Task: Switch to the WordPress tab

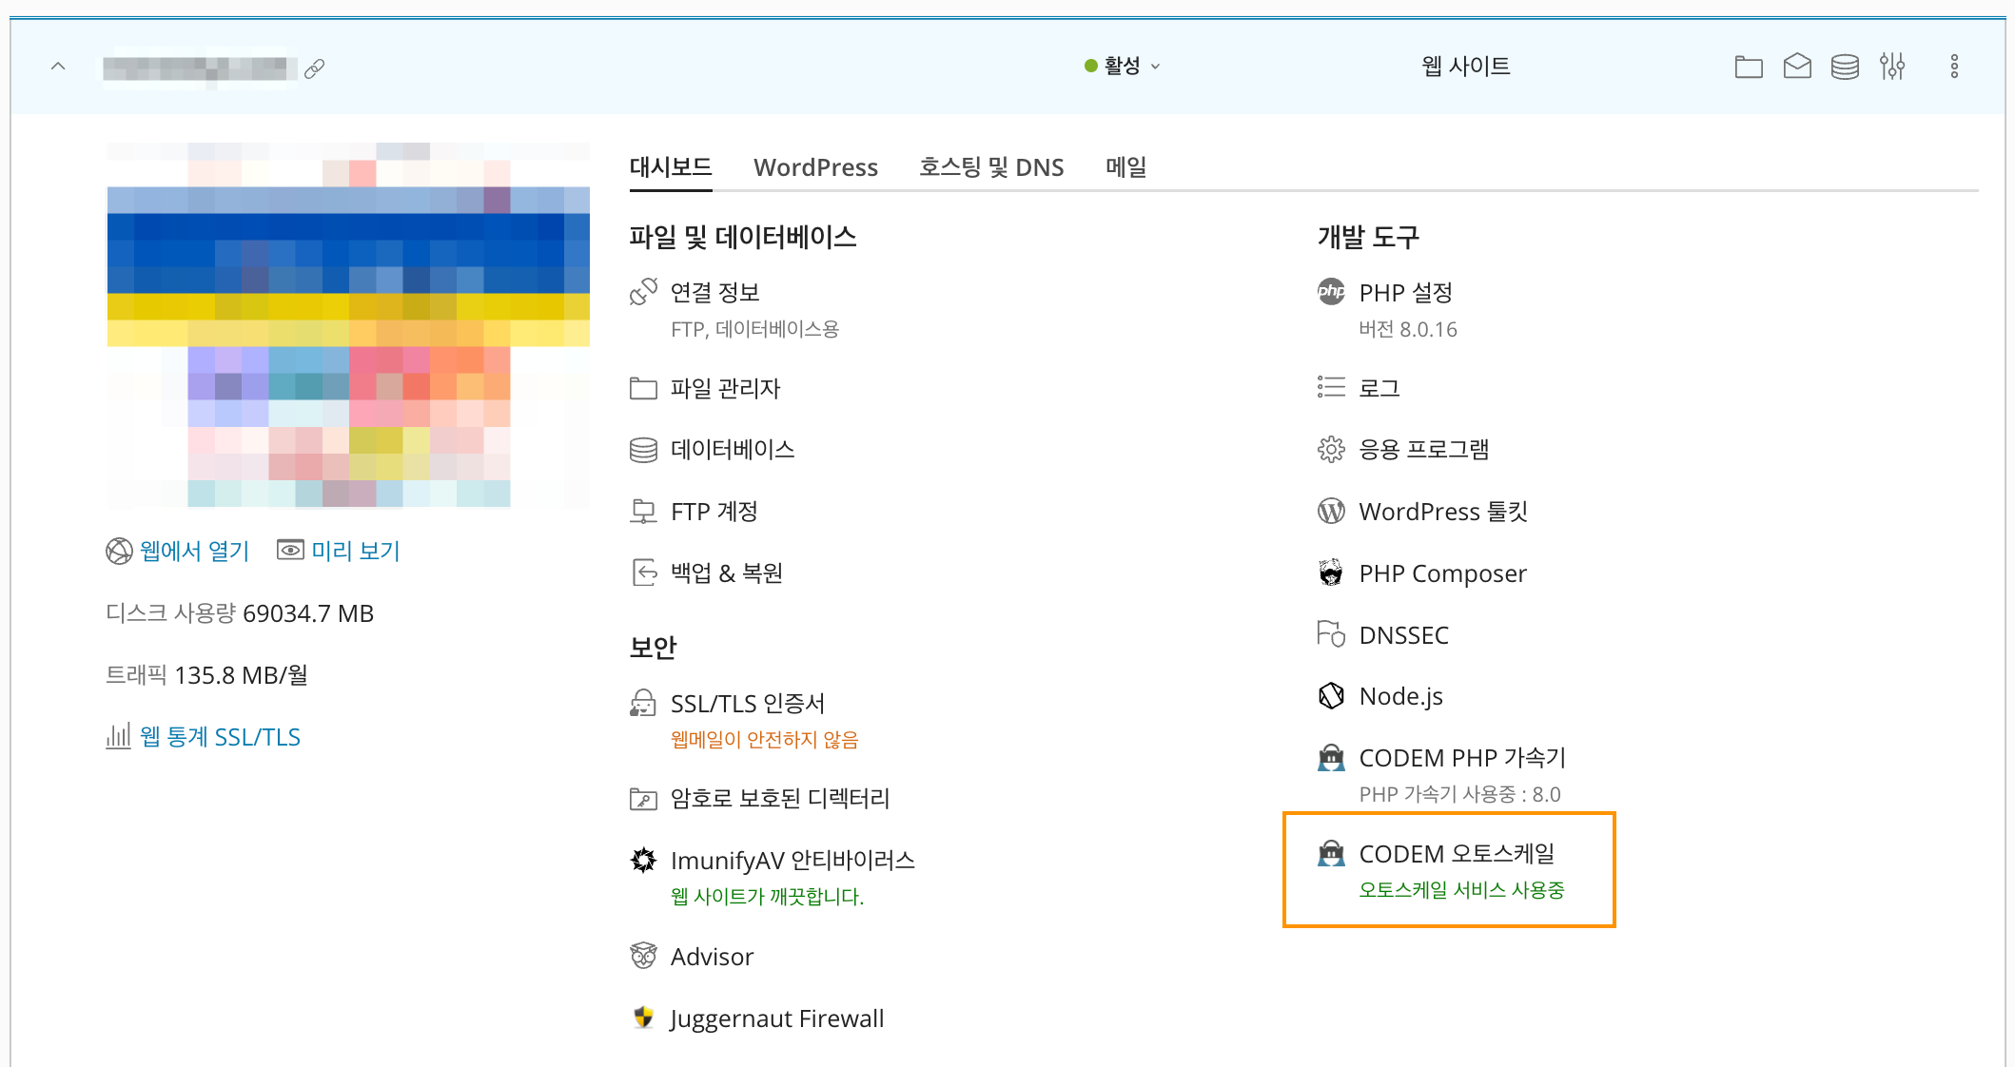Action: coord(815,167)
